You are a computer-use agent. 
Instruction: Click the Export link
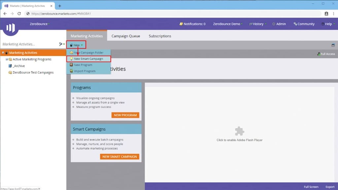330,187
